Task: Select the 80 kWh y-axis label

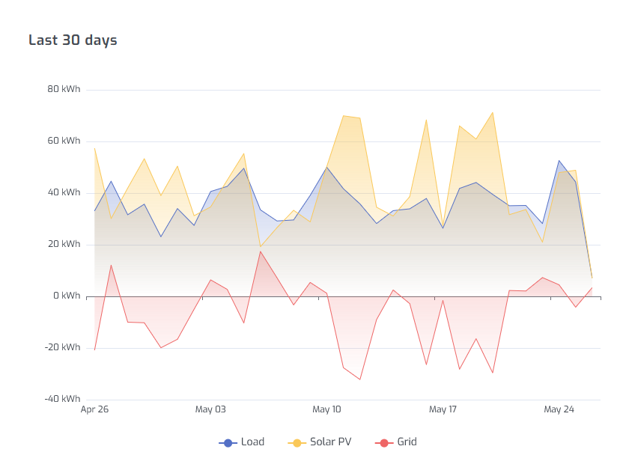Action: tap(64, 90)
